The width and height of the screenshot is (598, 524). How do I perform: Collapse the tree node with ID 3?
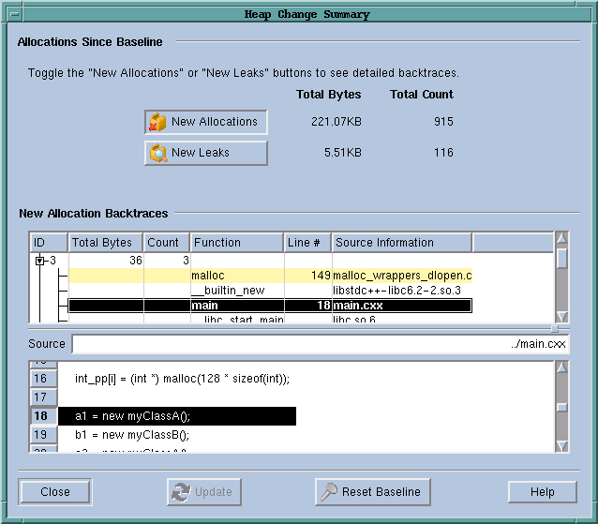[40, 261]
